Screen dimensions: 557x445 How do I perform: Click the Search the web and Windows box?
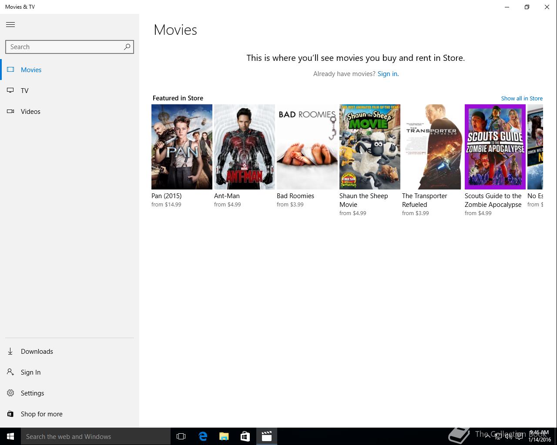coord(96,436)
